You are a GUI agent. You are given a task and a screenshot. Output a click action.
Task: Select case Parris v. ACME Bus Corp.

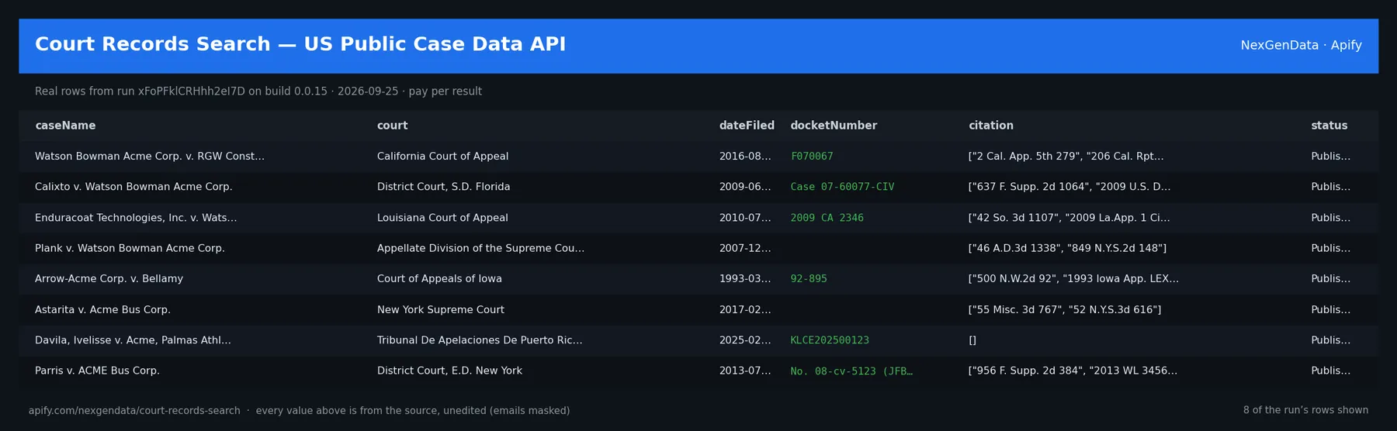coord(97,371)
